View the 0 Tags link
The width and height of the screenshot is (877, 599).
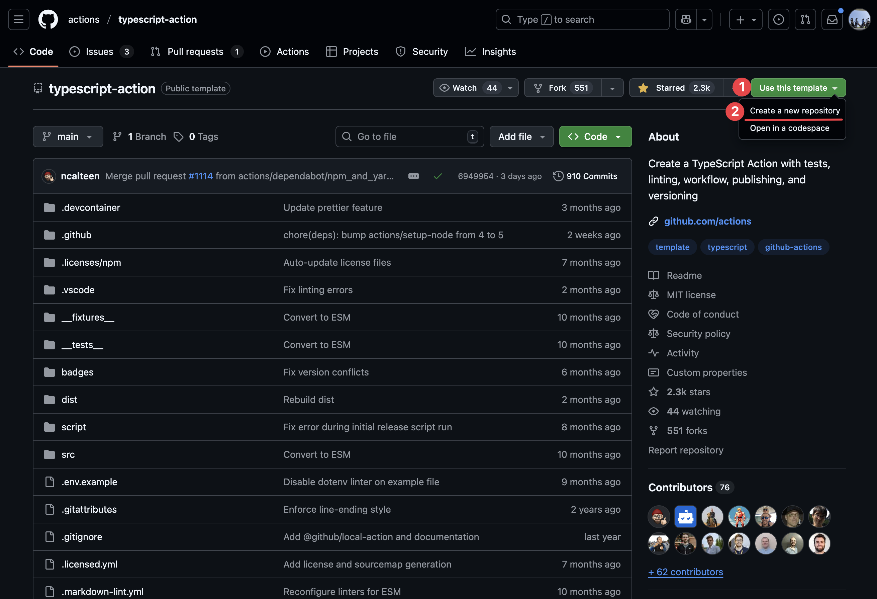pos(196,137)
